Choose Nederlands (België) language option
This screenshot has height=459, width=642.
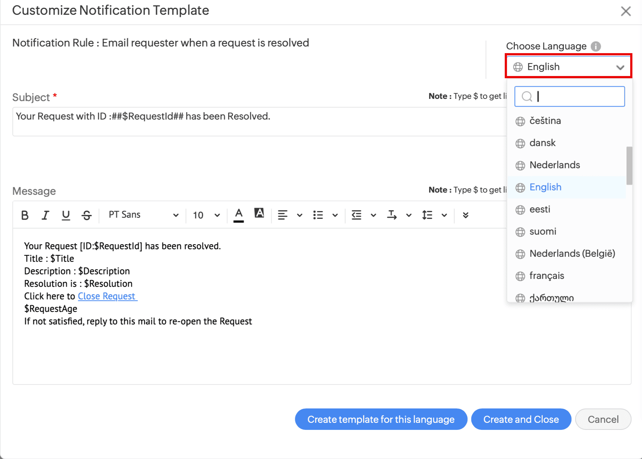pos(572,253)
